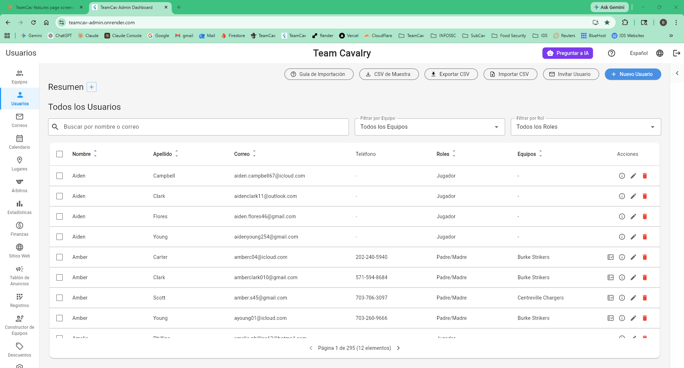This screenshot has height=368, width=684.
Task: Check the Amber Clark row checkbox
Action: click(x=59, y=277)
